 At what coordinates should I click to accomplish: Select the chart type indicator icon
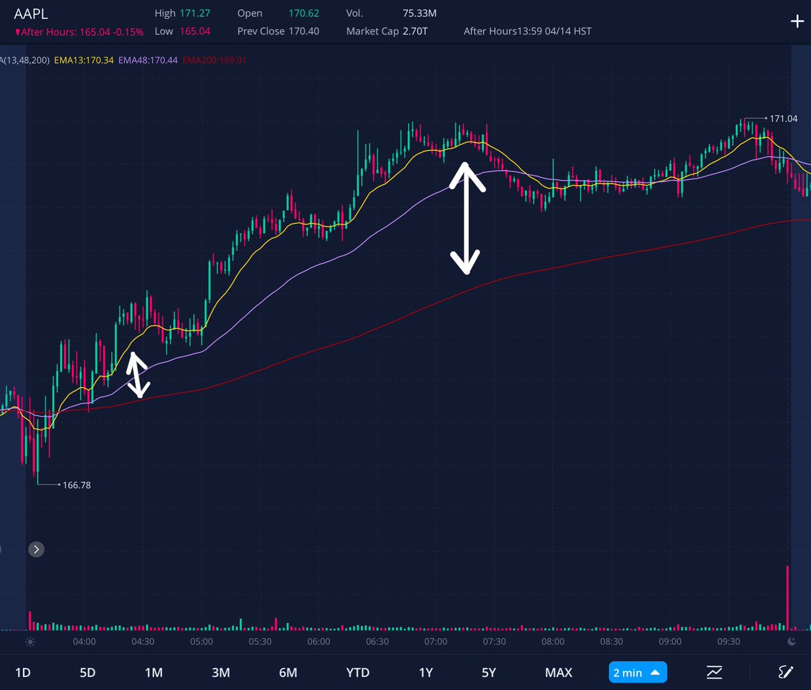(714, 672)
